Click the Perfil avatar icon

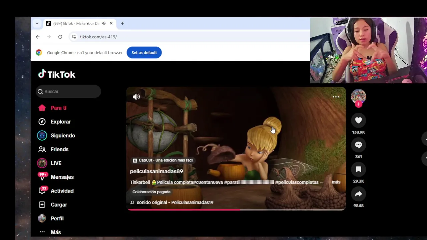click(42, 218)
